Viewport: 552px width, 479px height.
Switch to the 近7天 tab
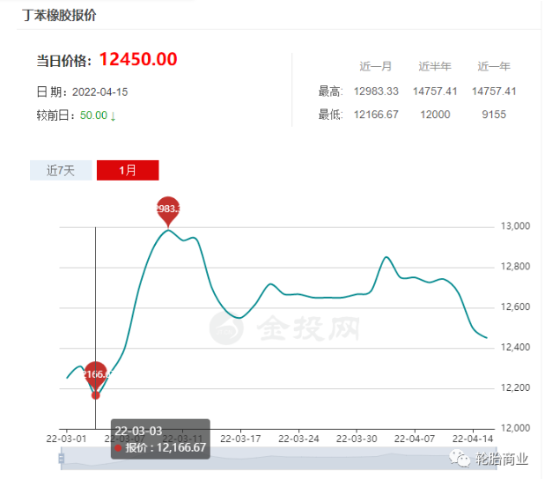click(61, 171)
